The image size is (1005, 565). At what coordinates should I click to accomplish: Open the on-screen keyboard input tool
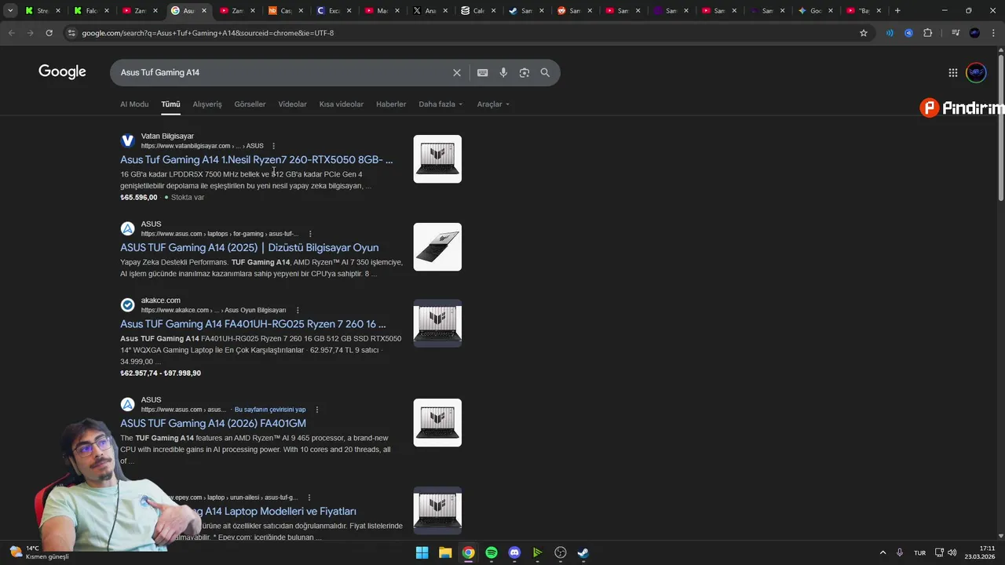482,72
